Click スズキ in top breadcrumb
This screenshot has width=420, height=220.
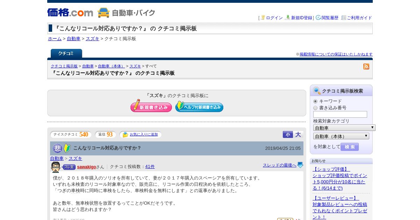click(x=92, y=39)
